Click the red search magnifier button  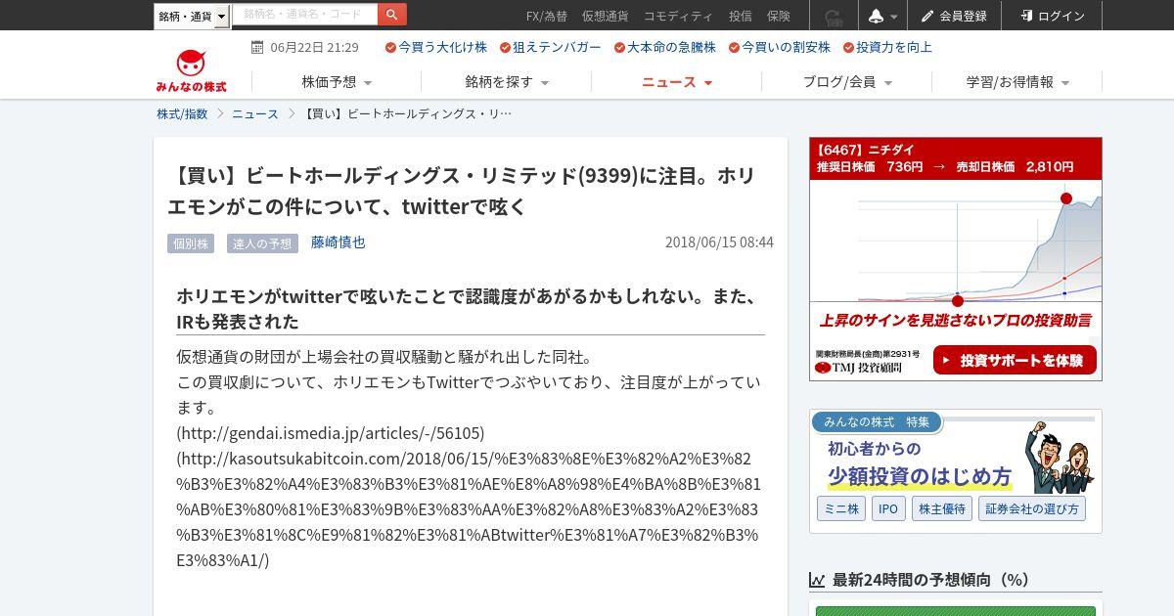point(392,15)
